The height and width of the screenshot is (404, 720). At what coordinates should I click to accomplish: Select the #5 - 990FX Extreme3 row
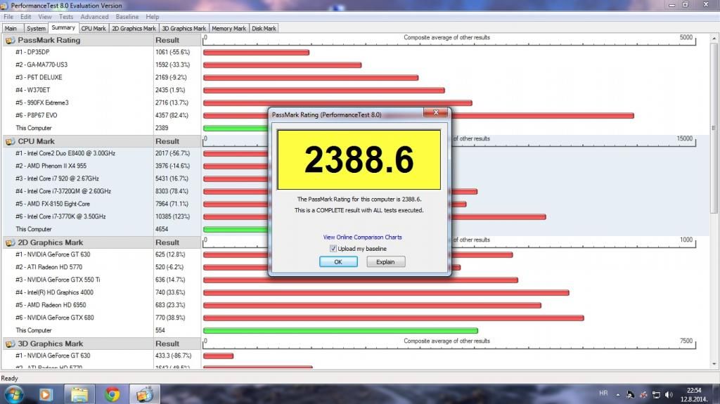coord(101,103)
